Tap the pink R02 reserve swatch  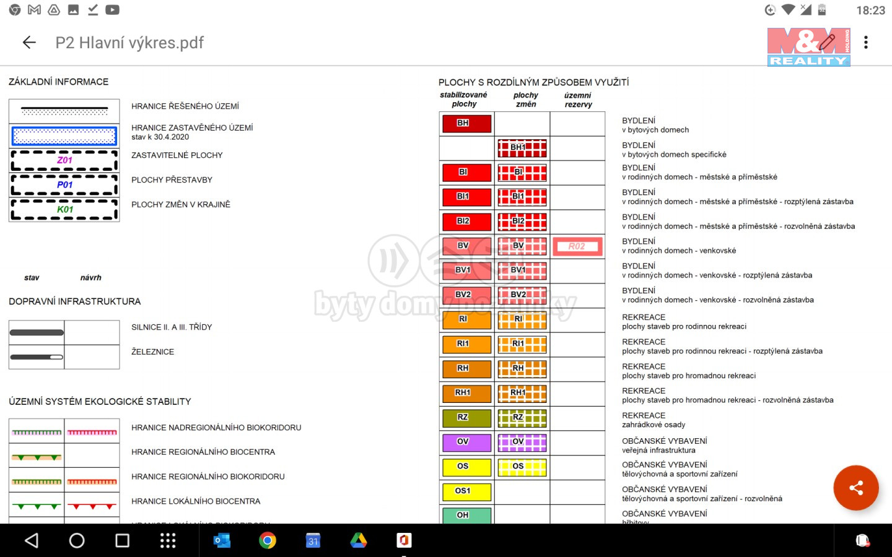coord(577,246)
